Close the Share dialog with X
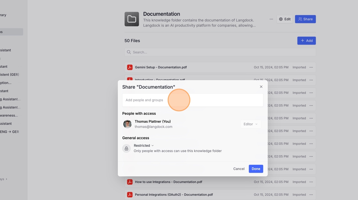This screenshot has height=200, width=358. click(x=261, y=87)
